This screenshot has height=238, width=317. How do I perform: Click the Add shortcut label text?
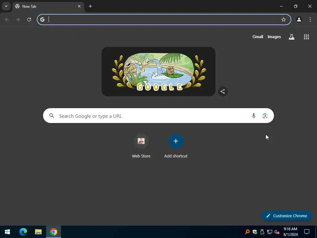176,156
